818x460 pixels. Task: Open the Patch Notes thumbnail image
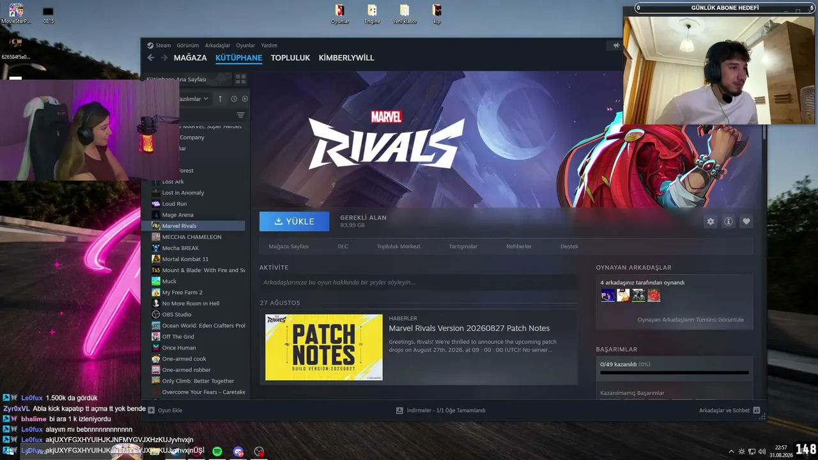[324, 347]
